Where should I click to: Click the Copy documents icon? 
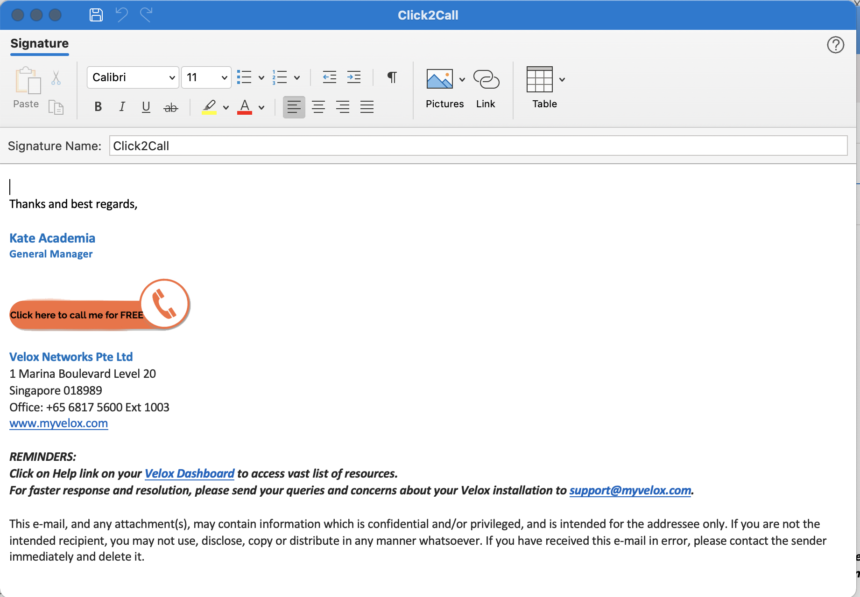click(x=56, y=107)
